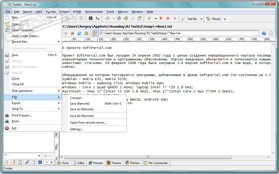Open the Tools menu
The image size is (279, 174).
110,12
